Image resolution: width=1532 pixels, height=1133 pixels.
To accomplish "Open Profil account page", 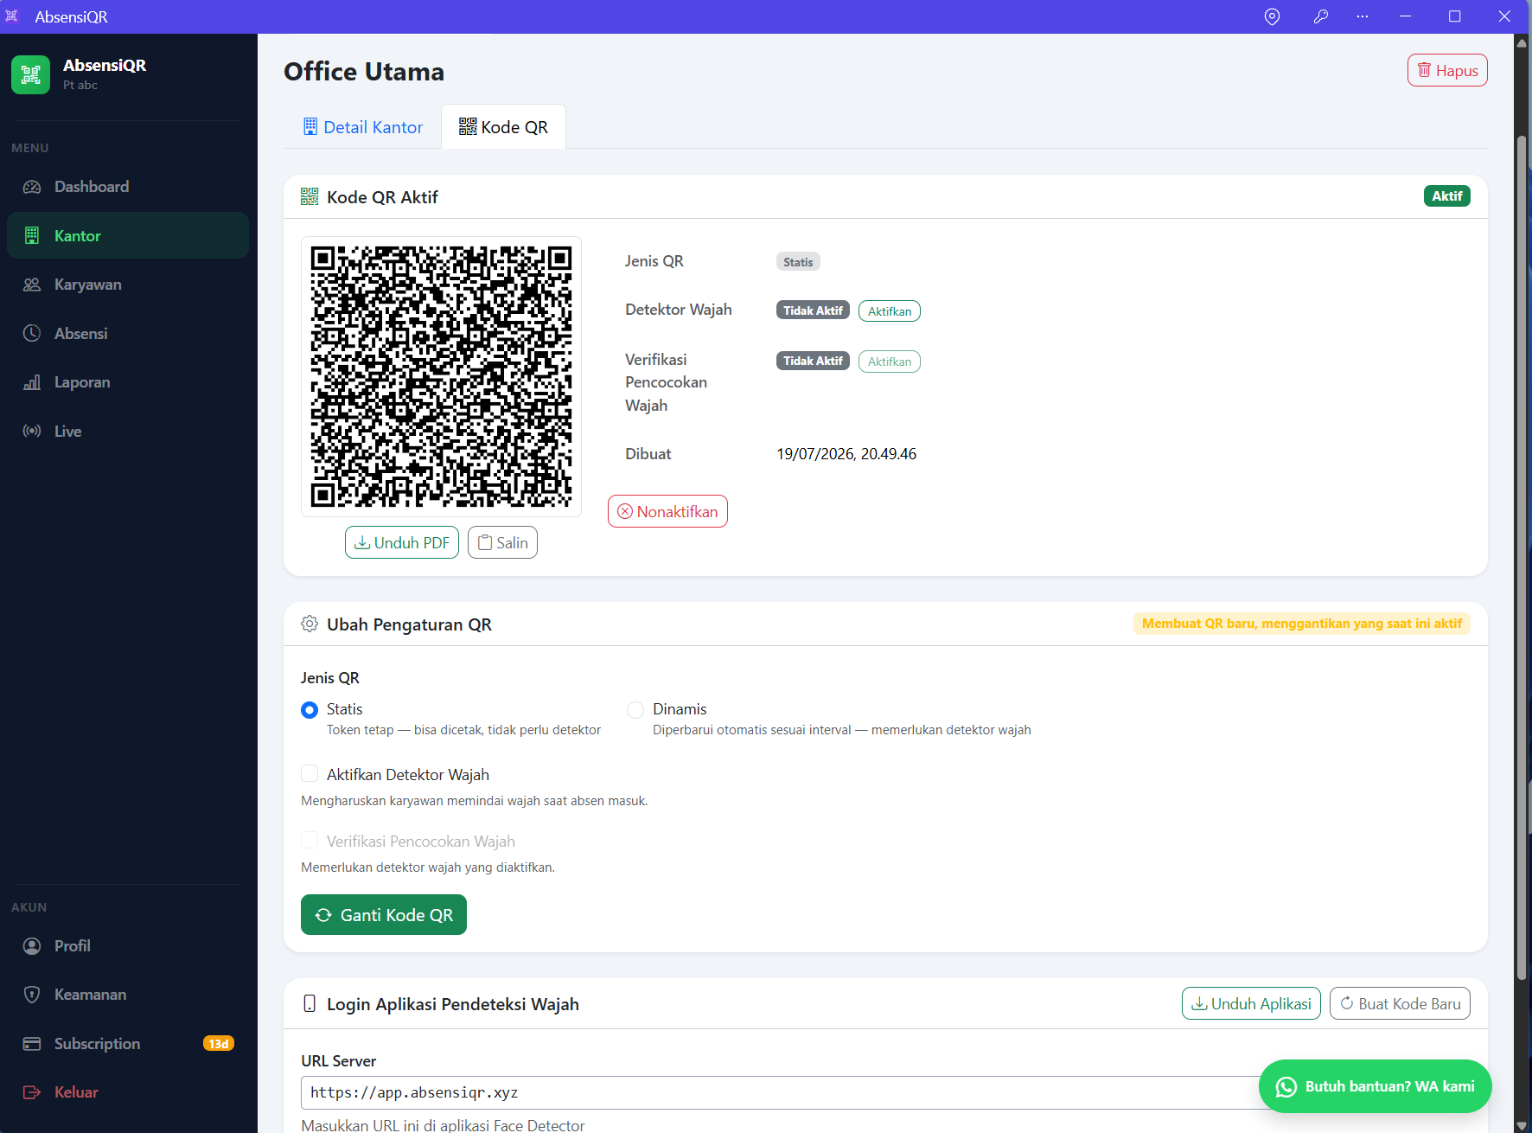I will (x=128, y=946).
